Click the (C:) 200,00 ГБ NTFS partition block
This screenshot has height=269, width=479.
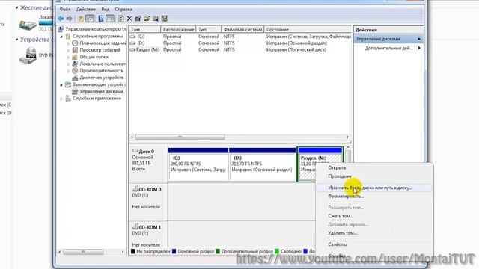198,164
